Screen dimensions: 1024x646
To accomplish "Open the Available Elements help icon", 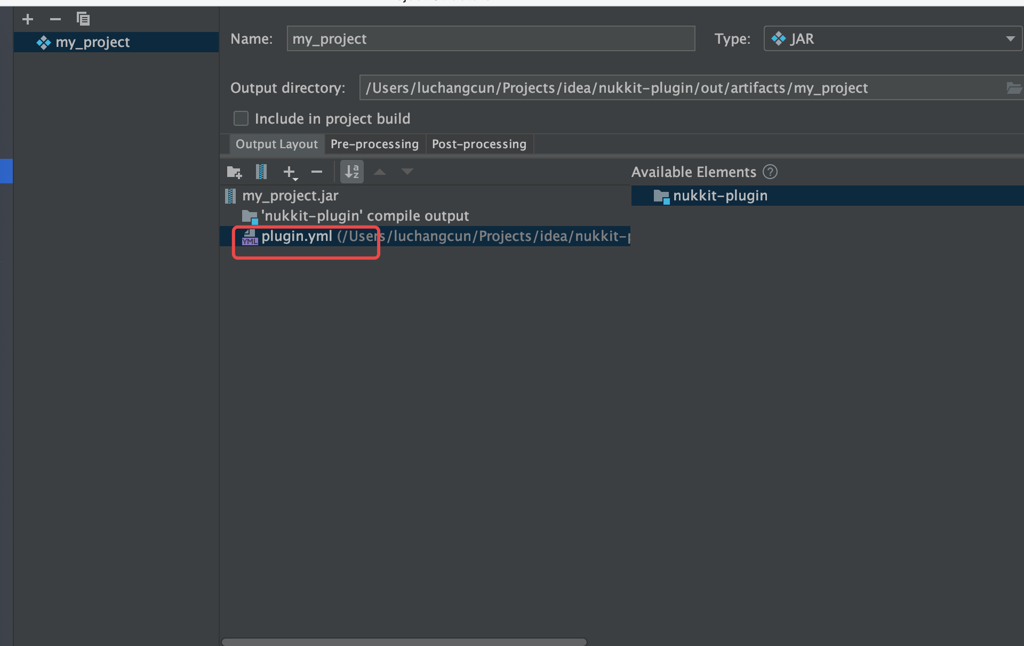I will (770, 172).
